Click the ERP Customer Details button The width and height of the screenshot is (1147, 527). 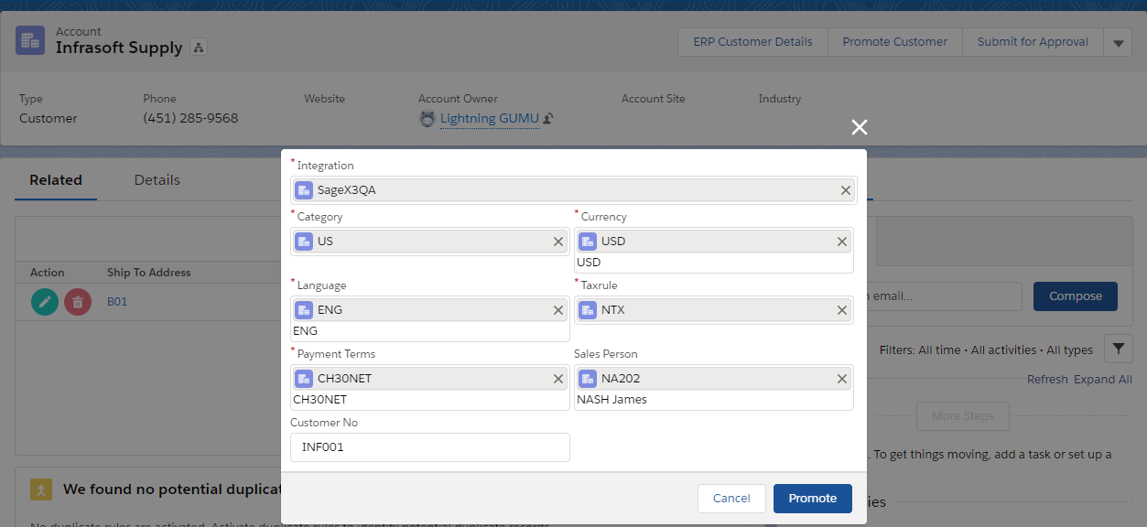[x=752, y=42]
